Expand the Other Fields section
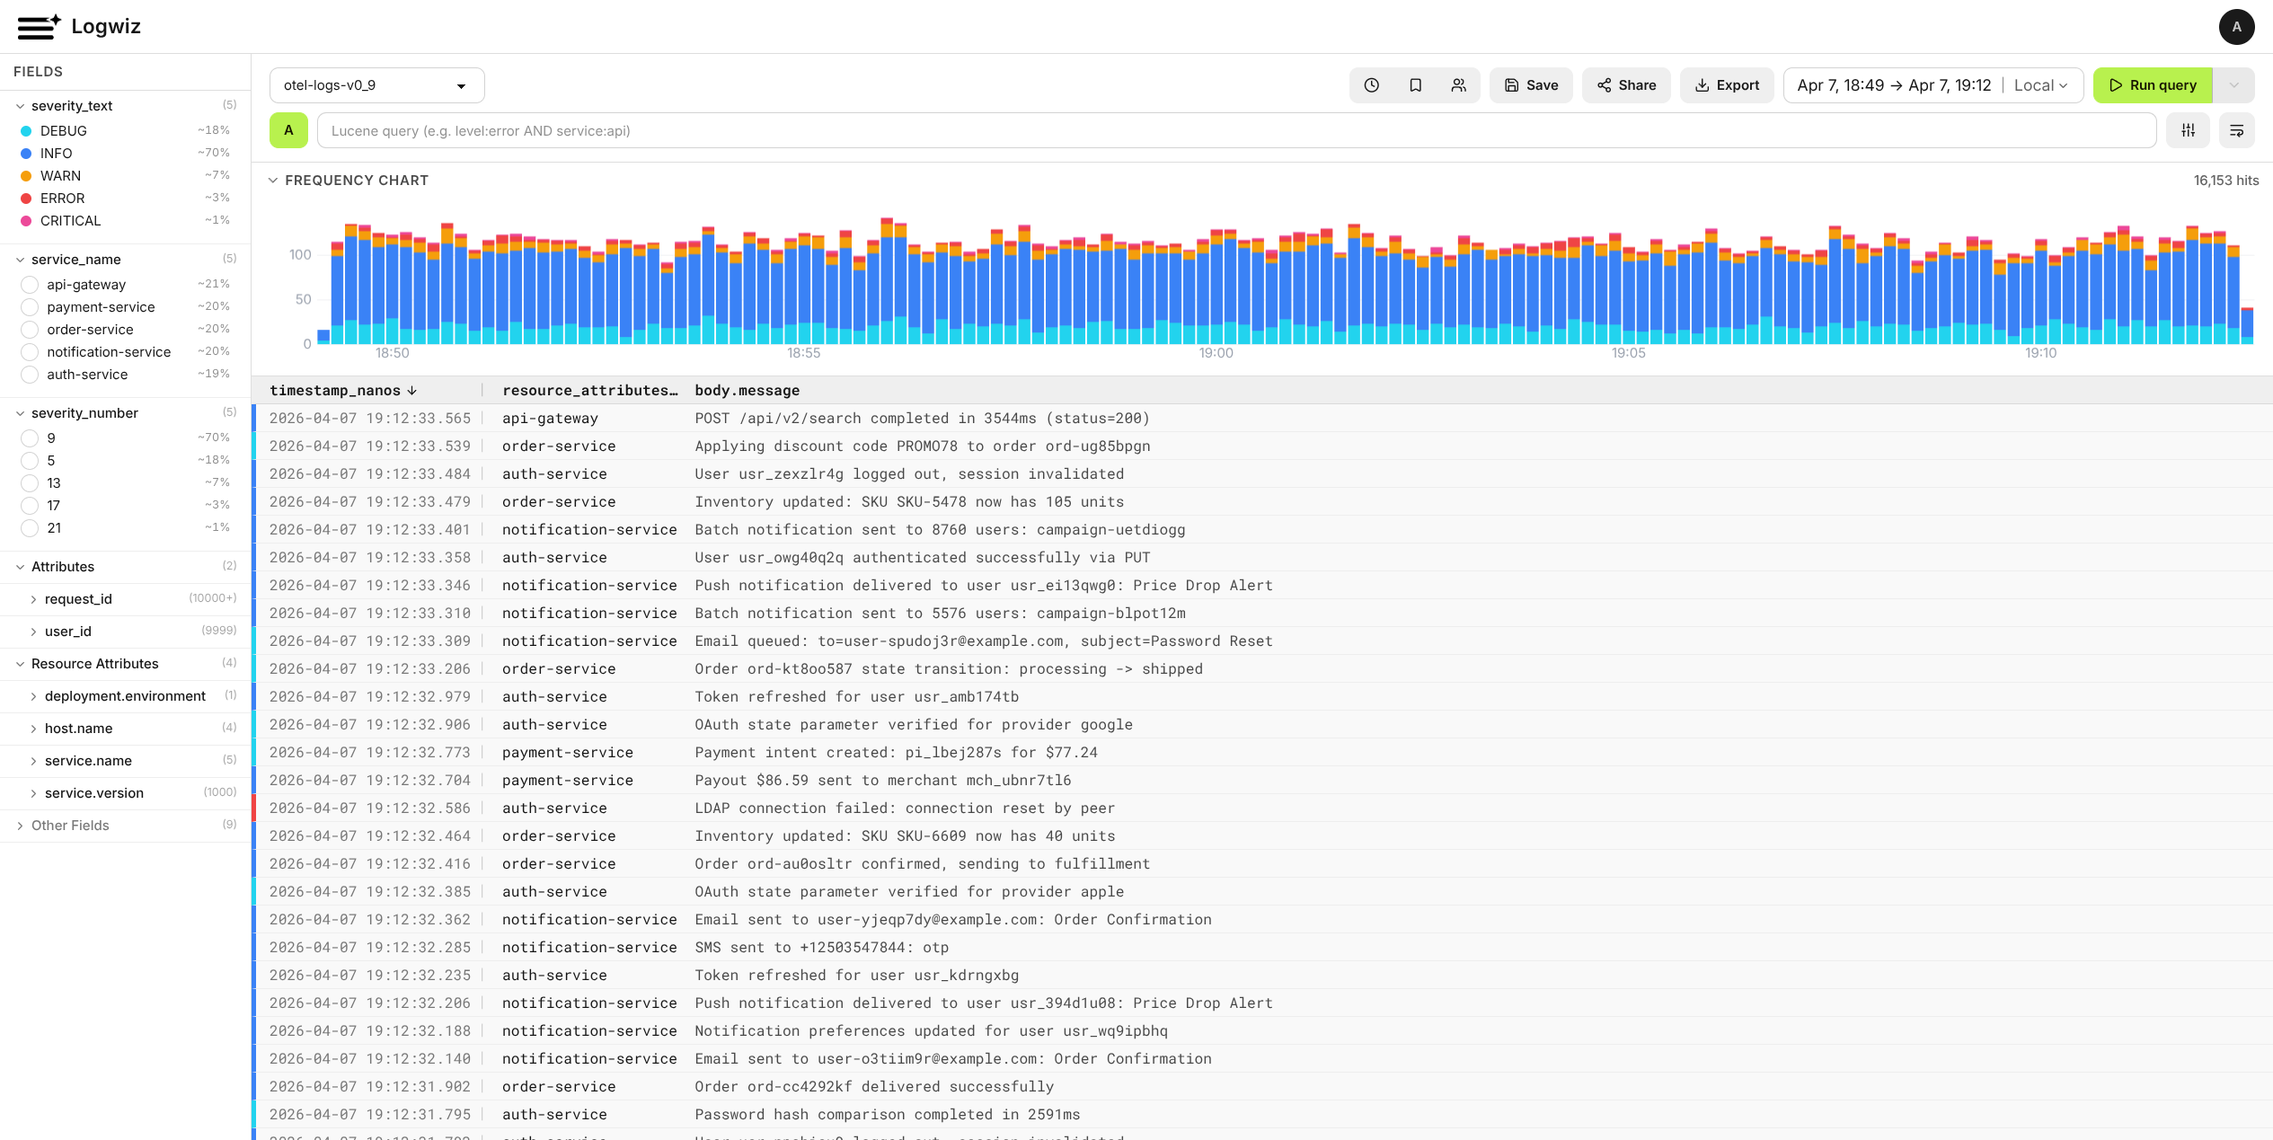 tap(20, 825)
